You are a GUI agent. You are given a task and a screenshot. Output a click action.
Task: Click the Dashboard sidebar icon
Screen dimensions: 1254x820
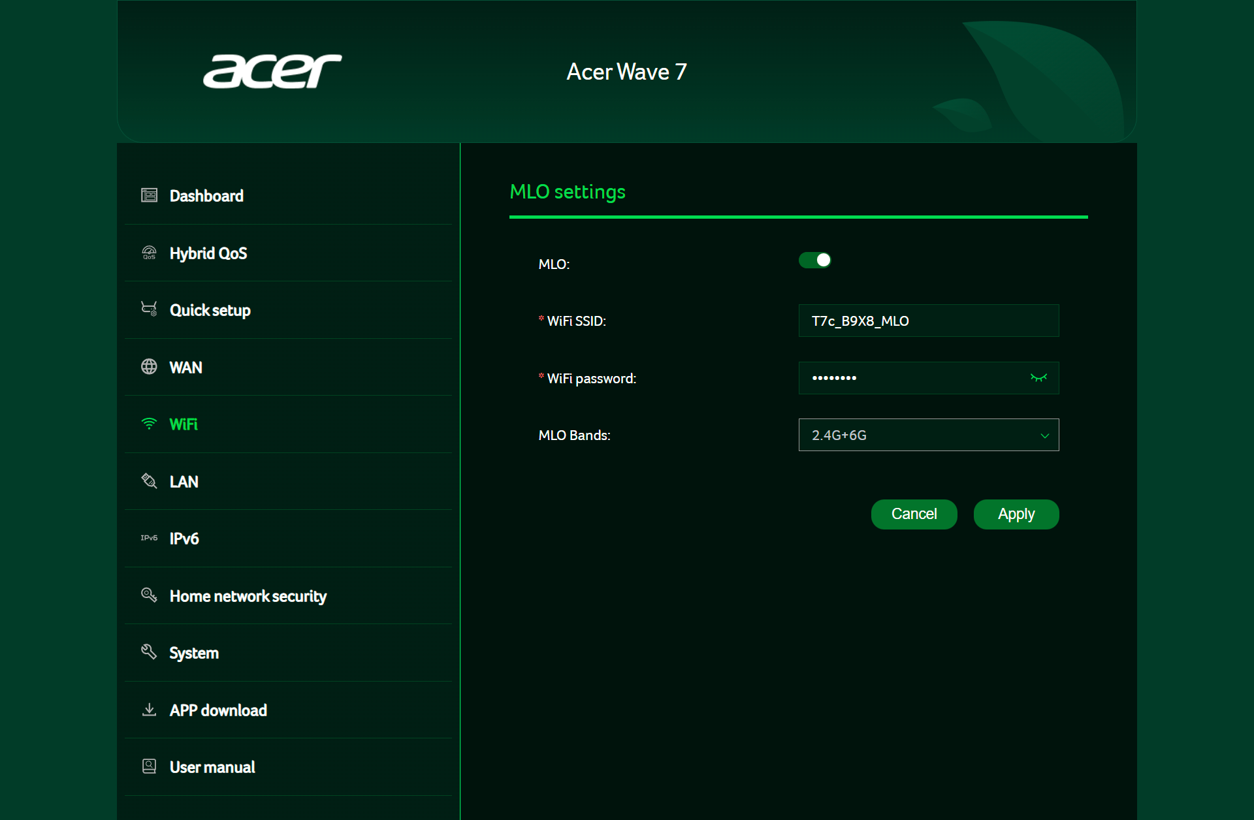(x=149, y=195)
